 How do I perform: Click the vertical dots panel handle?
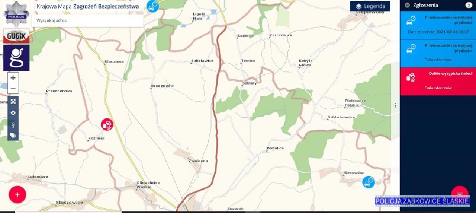point(395,105)
